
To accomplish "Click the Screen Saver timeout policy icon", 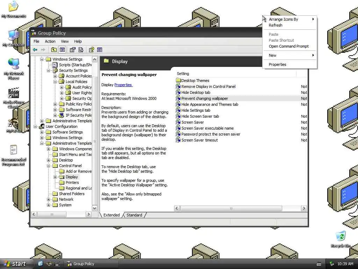I will click(178, 140).
